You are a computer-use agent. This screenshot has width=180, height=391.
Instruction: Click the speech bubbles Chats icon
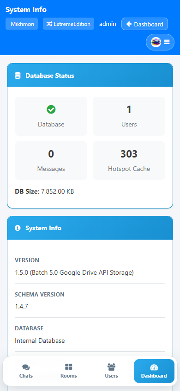pyautogui.click(x=26, y=367)
